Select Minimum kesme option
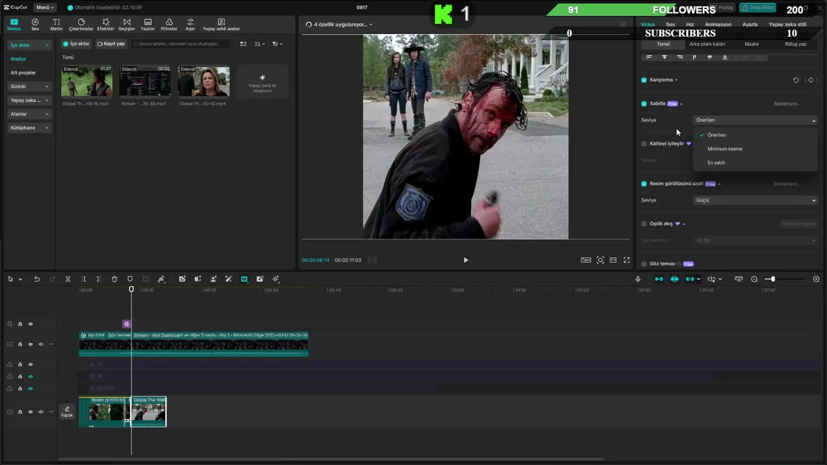 click(755, 149)
